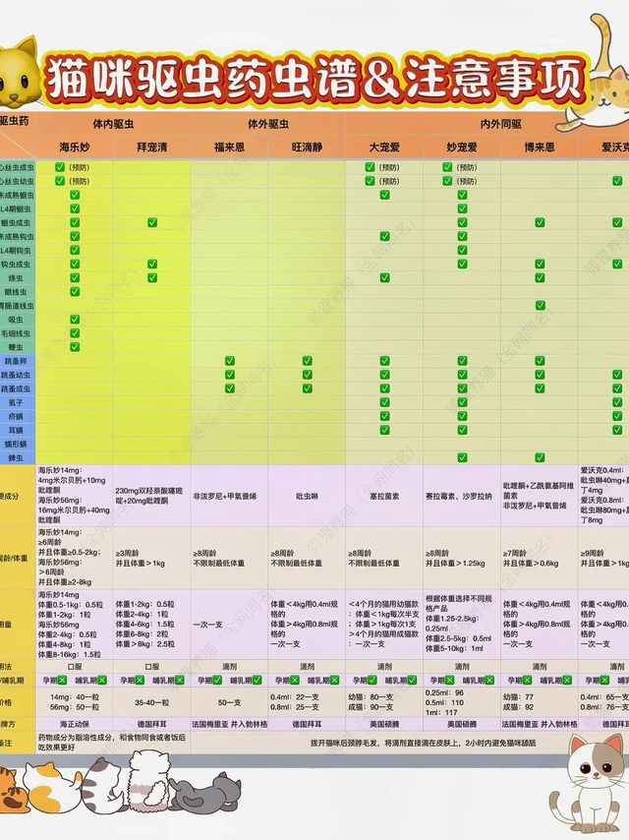Click the 福来恩 checkmark in the 跳蚤卵 row
The width and height of the screenshot is (629, 840).
point(229,361)
